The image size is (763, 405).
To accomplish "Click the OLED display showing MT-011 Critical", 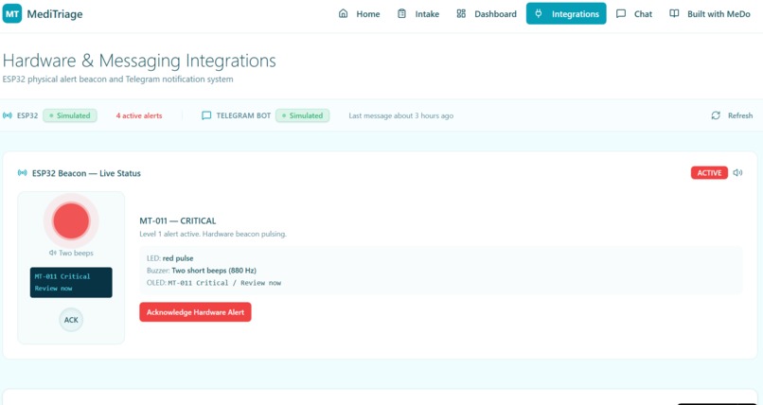I will click(x=71, y=282).
